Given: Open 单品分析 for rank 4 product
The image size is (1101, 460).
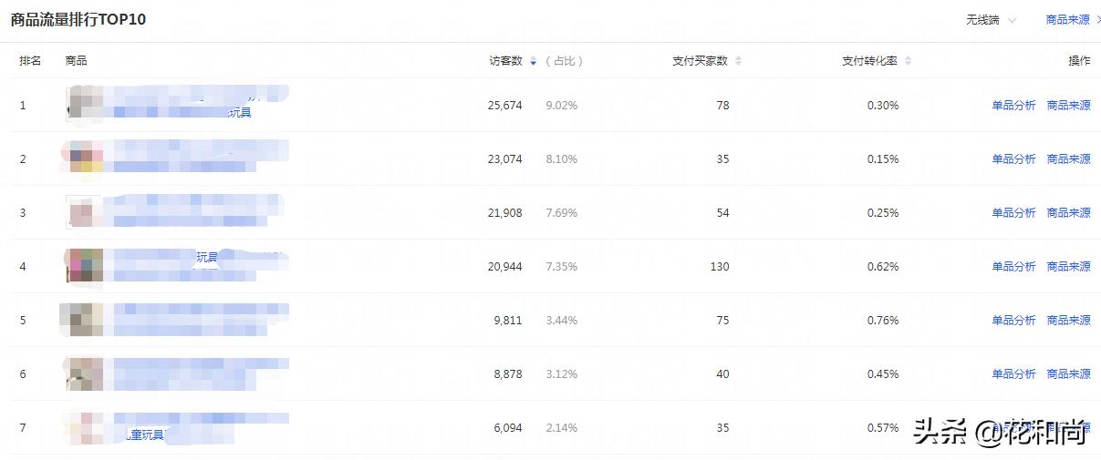Looking at the screenshot, I should tap(1013, 267).
